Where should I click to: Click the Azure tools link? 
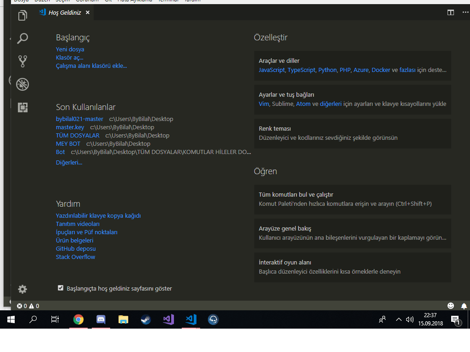(361, 70)
